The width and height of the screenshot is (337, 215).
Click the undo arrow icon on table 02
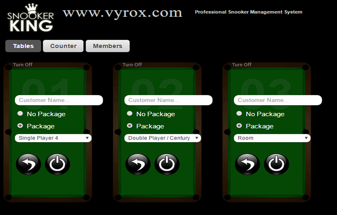pos(138,164)
